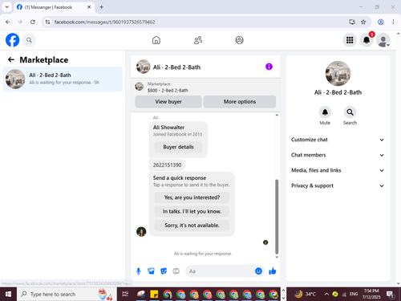
Task: Search in conversation magnifier icon
Action: tap(350, 112)
